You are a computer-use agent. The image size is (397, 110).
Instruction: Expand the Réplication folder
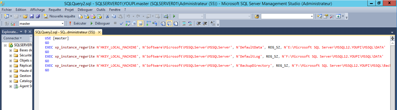pyautogui.click(x=11, y=66)
